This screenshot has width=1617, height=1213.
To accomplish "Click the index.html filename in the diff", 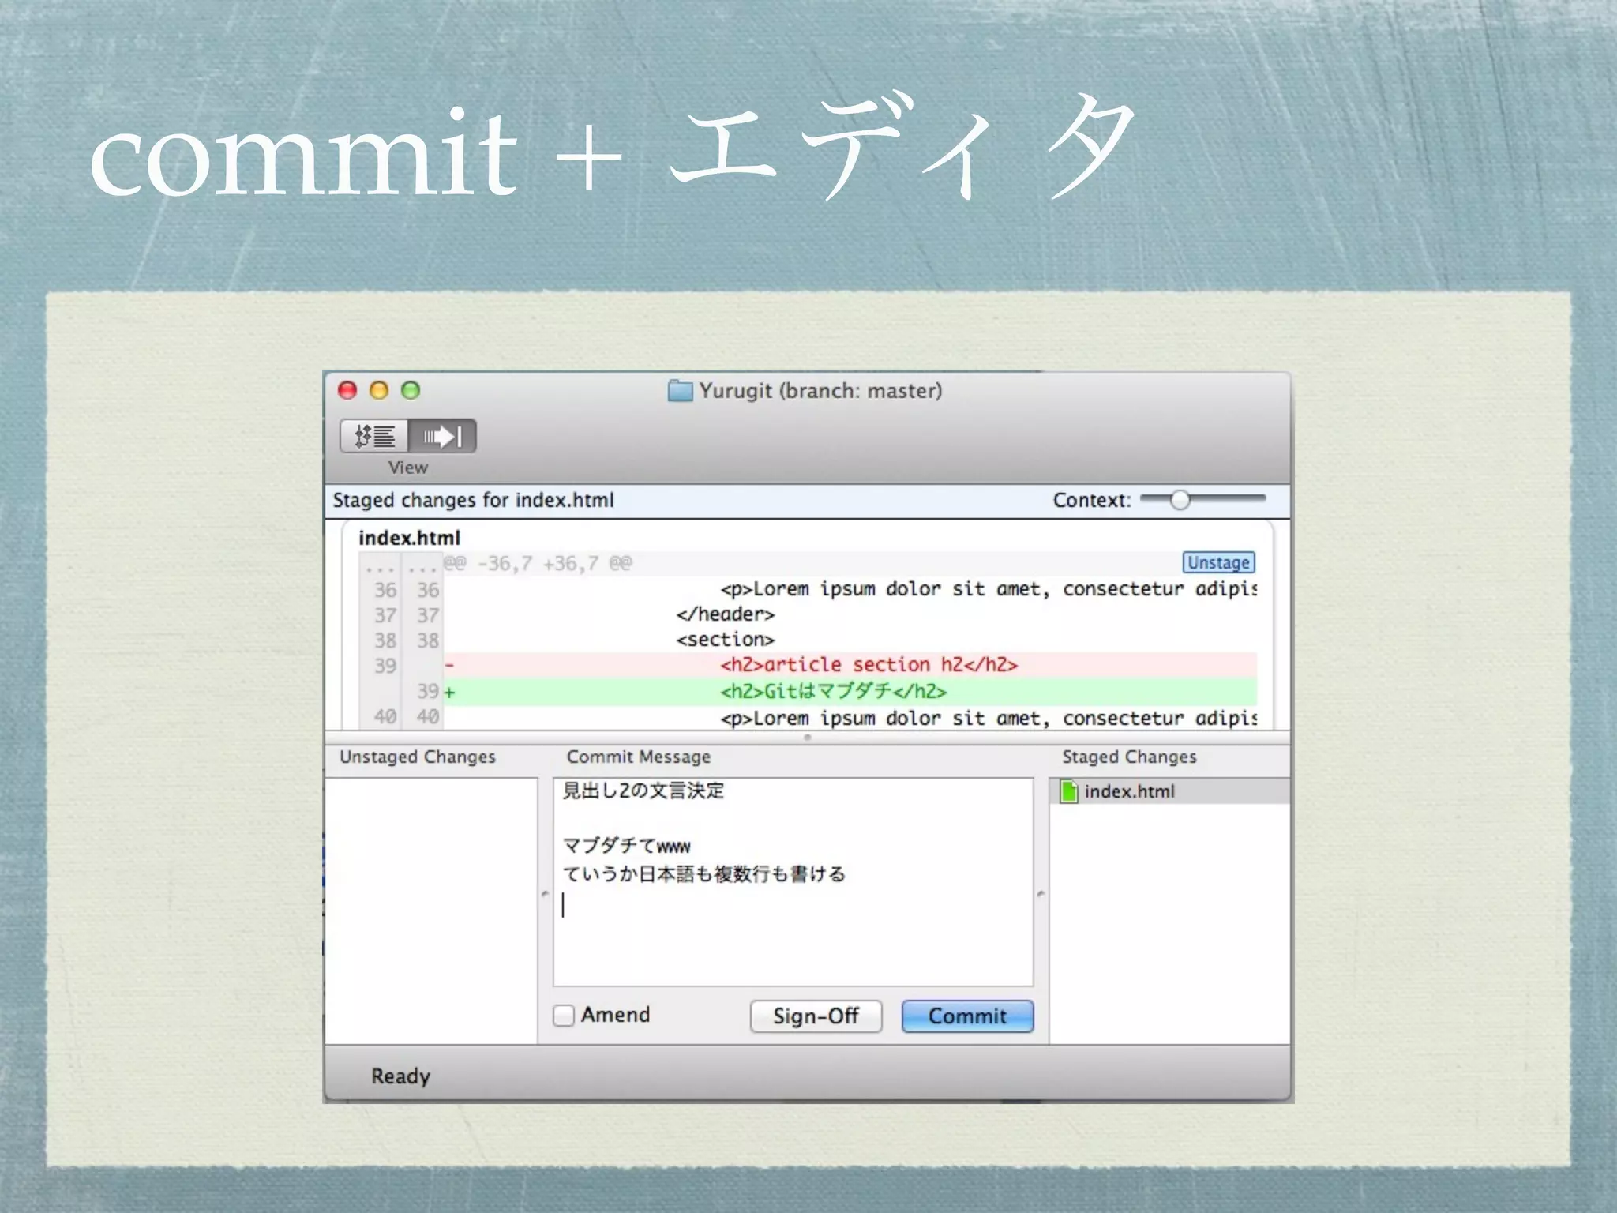I will pyautogui.click(x=409, y=538).
